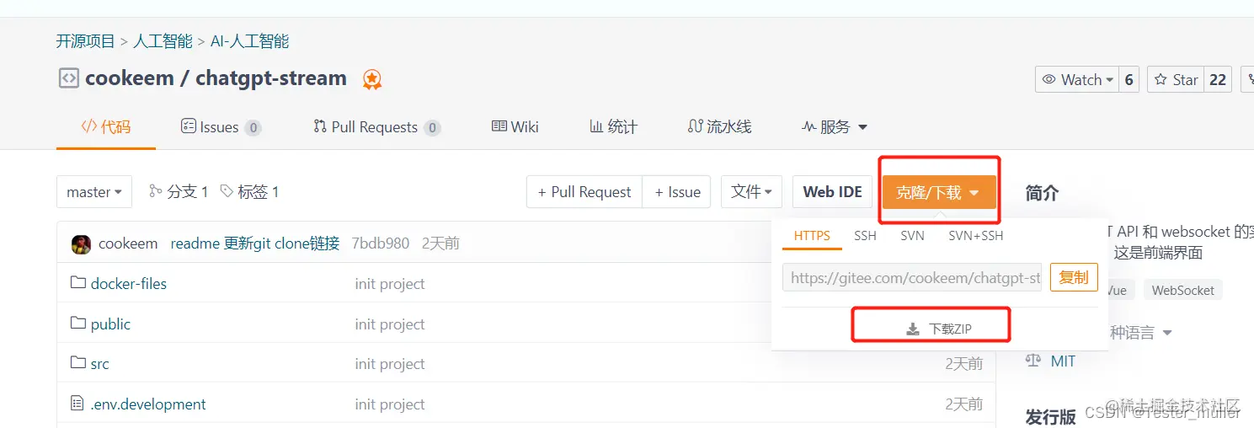The image size is (1254, 428).
Task: Expand the 服务 dropdown menu
Action: click(x=834, y=127)
